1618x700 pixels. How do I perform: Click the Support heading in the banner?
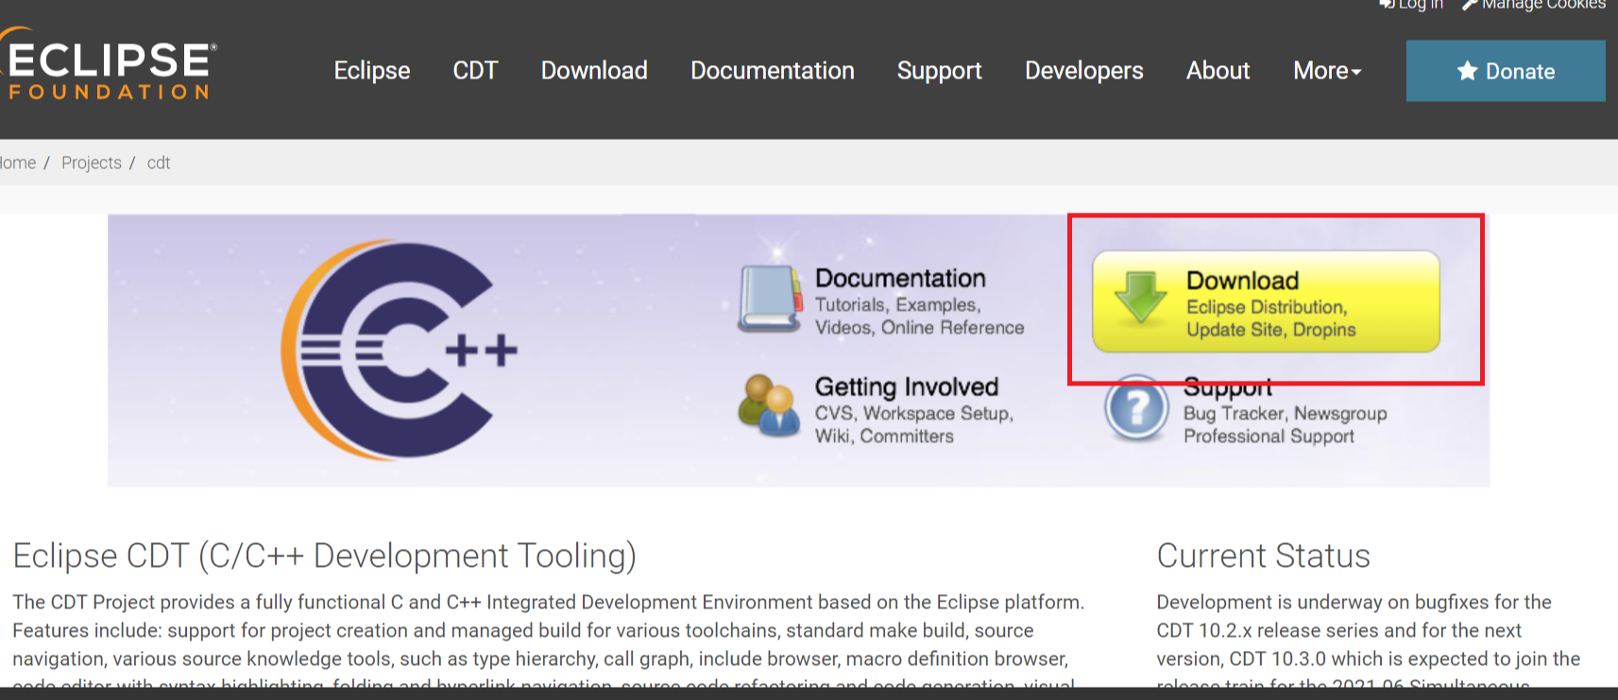pos(1228,388)
